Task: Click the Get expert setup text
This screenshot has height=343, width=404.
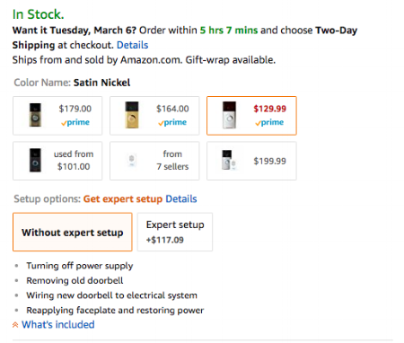Action: click(123, 199)
